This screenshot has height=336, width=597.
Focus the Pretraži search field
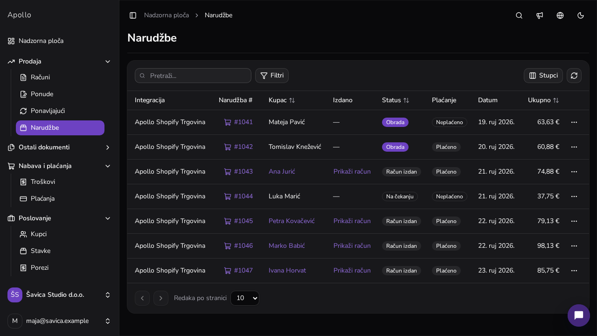click(x=193, y=76)
